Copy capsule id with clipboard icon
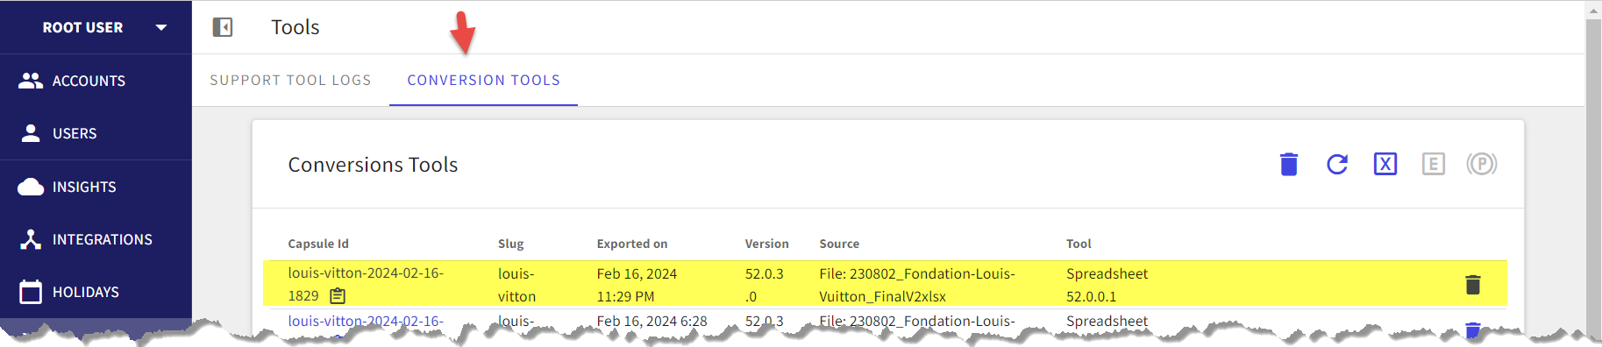This screenshot has height=347, width=1602. [338, 296]
